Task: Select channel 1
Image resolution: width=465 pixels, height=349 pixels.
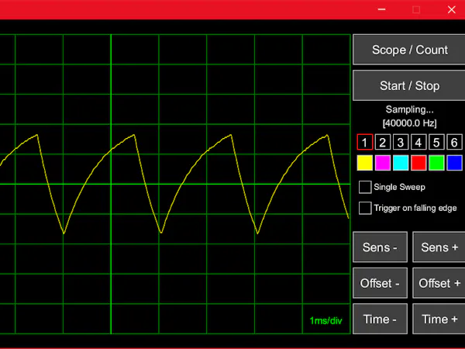Action: tap(365, 142)
